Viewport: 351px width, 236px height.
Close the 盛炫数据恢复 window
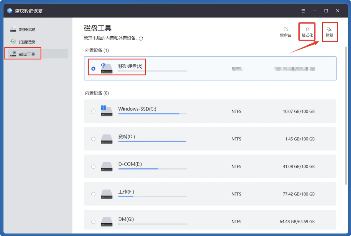tap(338, 11)
